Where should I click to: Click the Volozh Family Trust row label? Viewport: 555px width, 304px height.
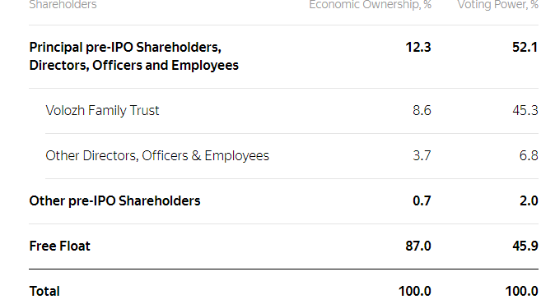[x=102, y=111]
